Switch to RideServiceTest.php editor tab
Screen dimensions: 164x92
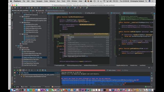[x=76, y=13]
